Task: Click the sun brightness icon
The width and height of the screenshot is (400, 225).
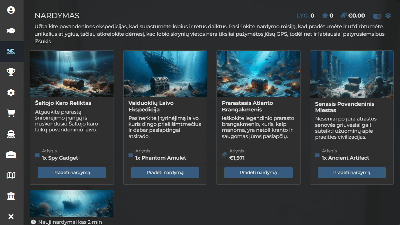Action: 388,16
